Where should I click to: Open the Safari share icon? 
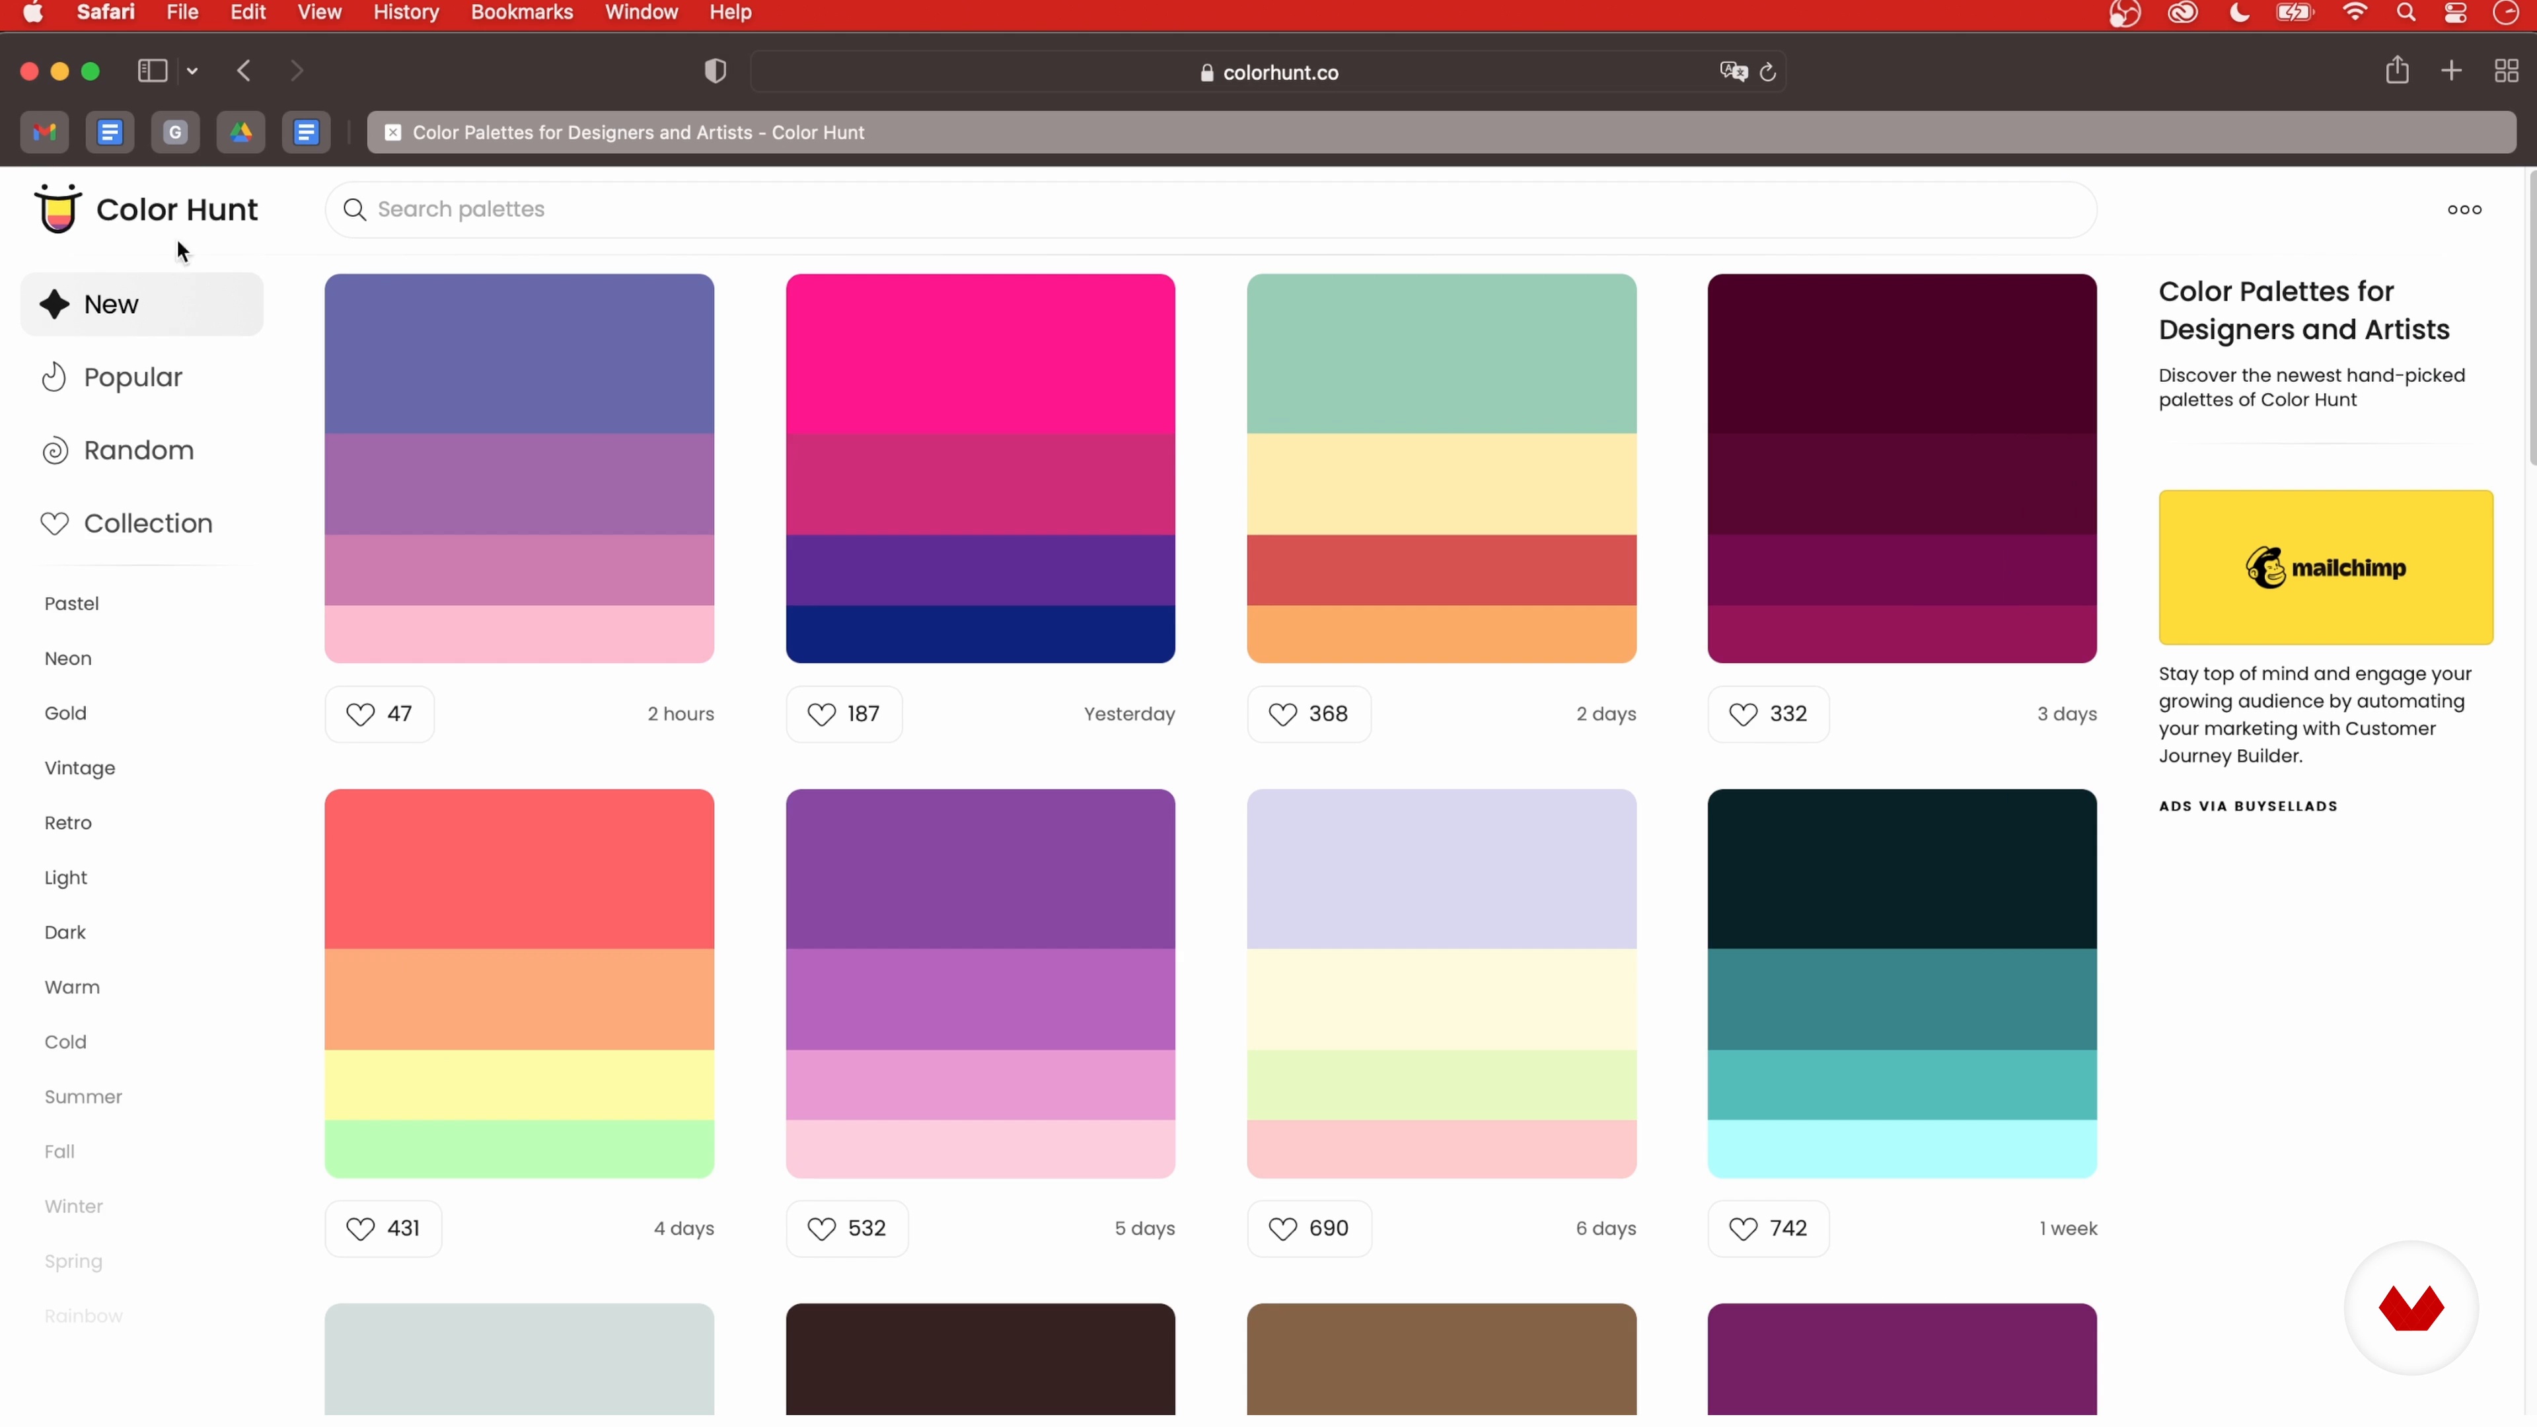(2397, 69)
